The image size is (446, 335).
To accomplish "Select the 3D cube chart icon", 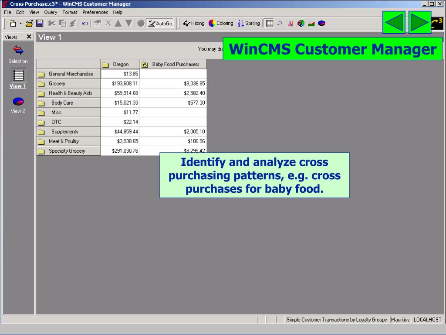I will pyautogui.click(x=301, y=24).
